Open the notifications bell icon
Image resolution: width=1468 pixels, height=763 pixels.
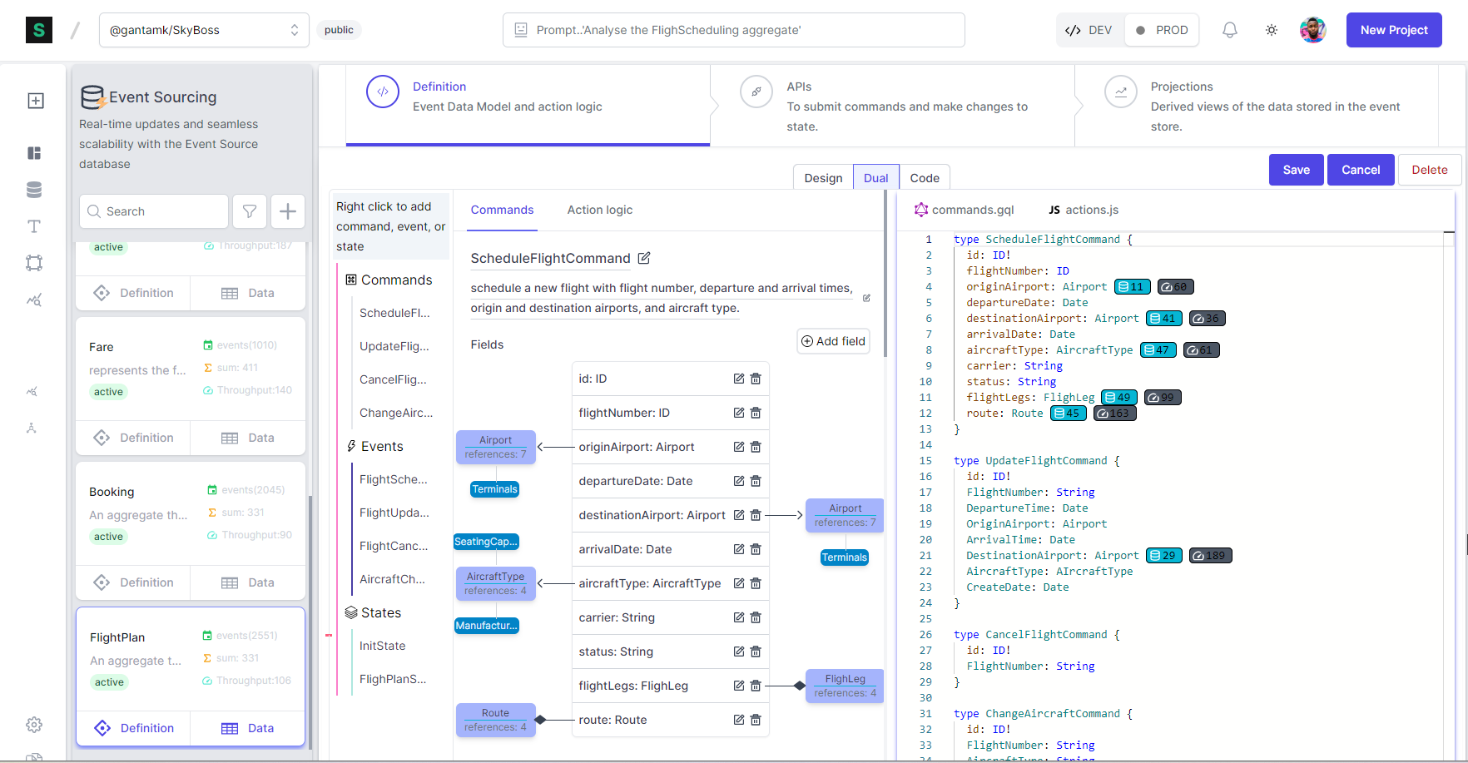pos(1230,29)
